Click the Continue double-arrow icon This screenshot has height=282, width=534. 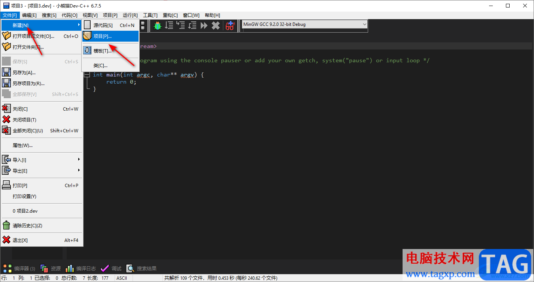(204, 25)
